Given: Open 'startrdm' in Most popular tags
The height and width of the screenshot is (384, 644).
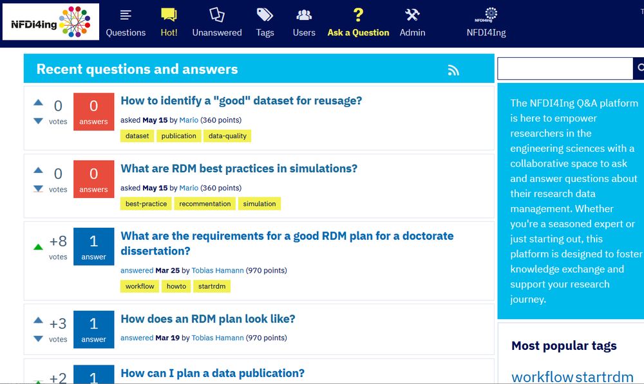Looking at the screenshot, I should click(605, 376).
